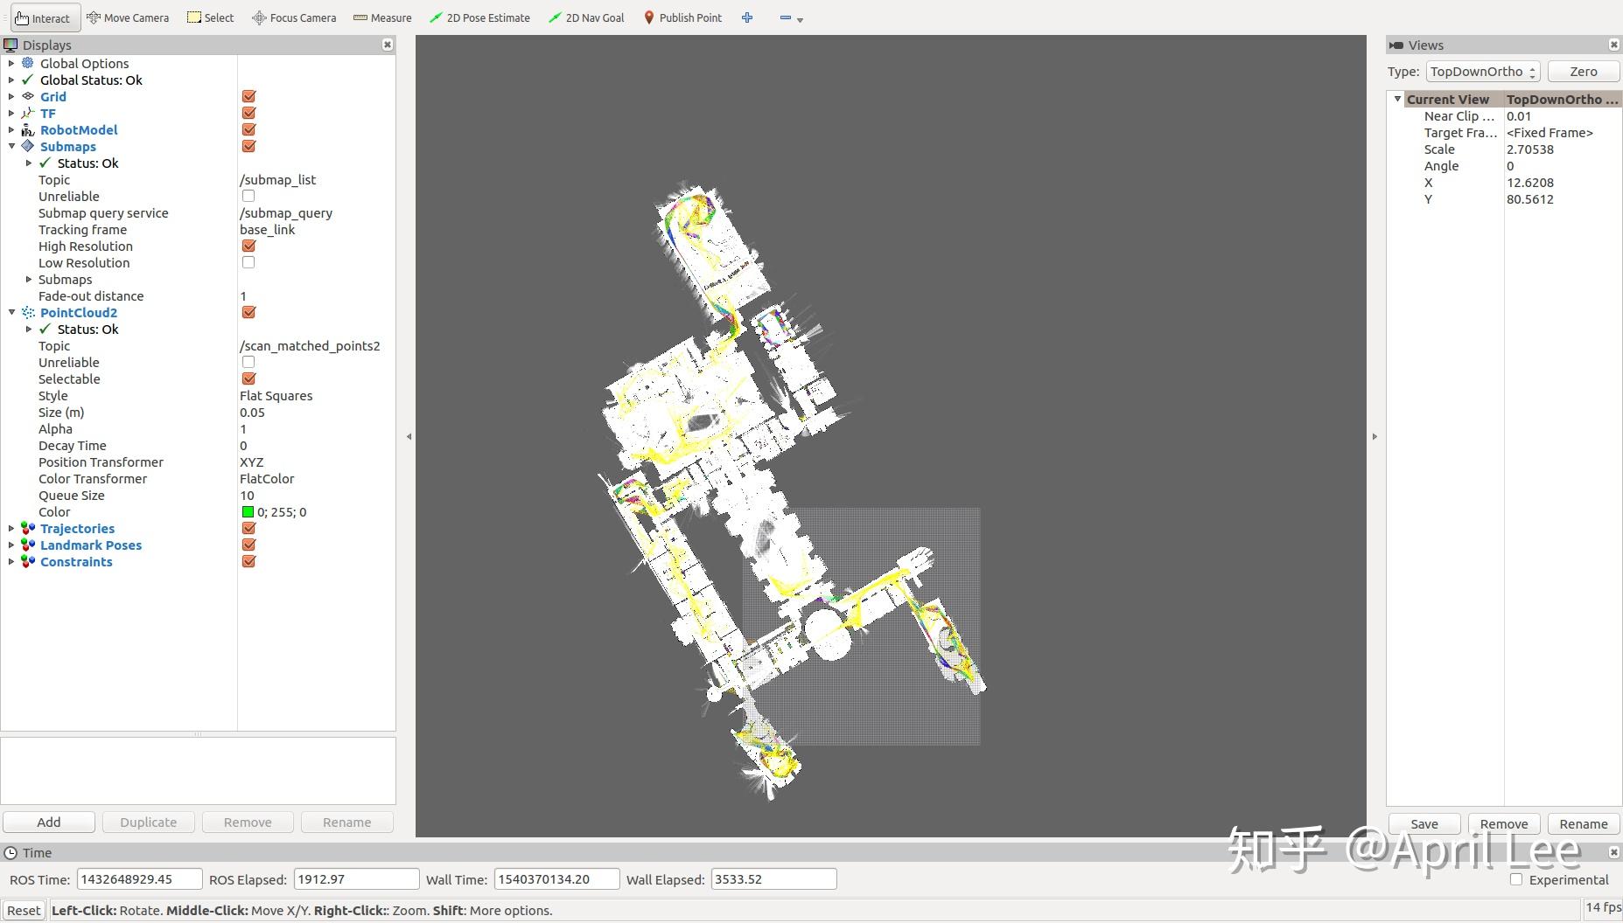Screen dimensions: 1623x923
Task: Click the green Color swatch
Action: (x=248, y=512)
